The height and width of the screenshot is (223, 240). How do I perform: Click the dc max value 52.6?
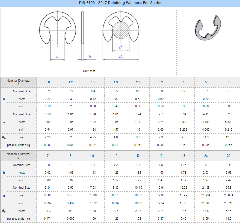[229, 211]
